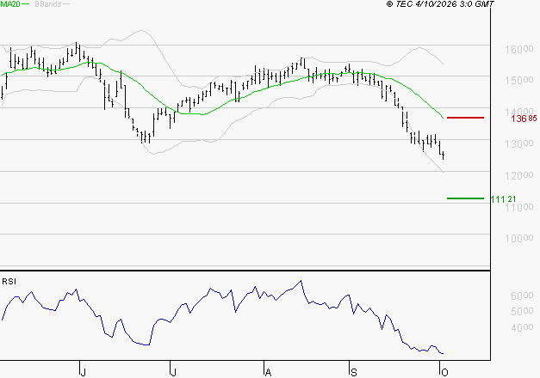Click the second J month marker

[x=174, y=372]
